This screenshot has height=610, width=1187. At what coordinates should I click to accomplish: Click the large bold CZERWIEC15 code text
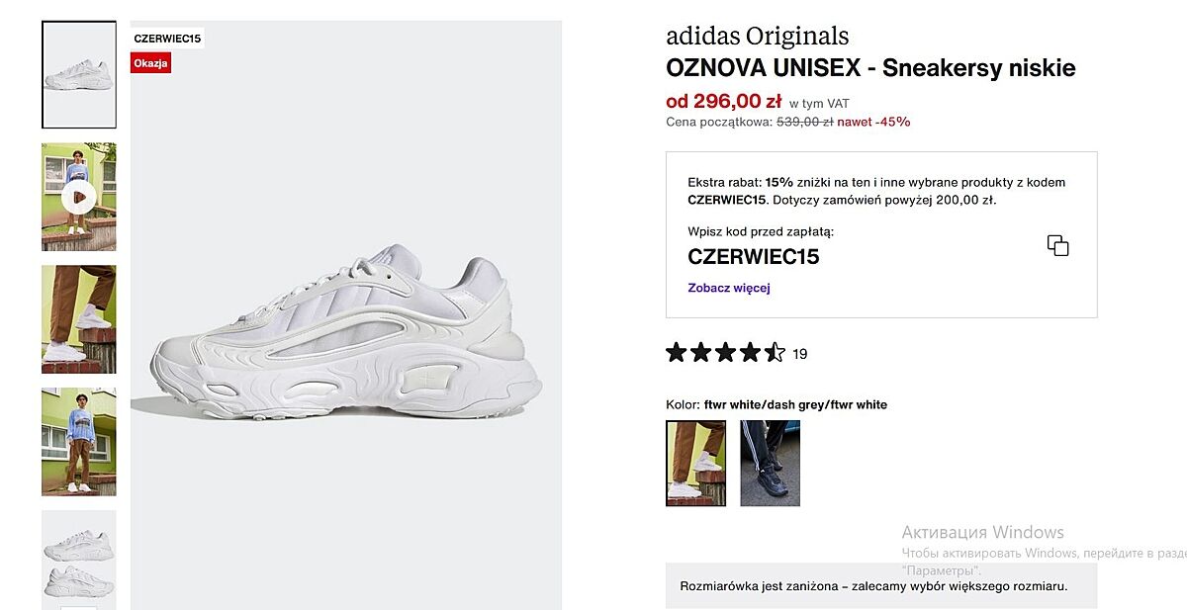click(x=753, y=257)
